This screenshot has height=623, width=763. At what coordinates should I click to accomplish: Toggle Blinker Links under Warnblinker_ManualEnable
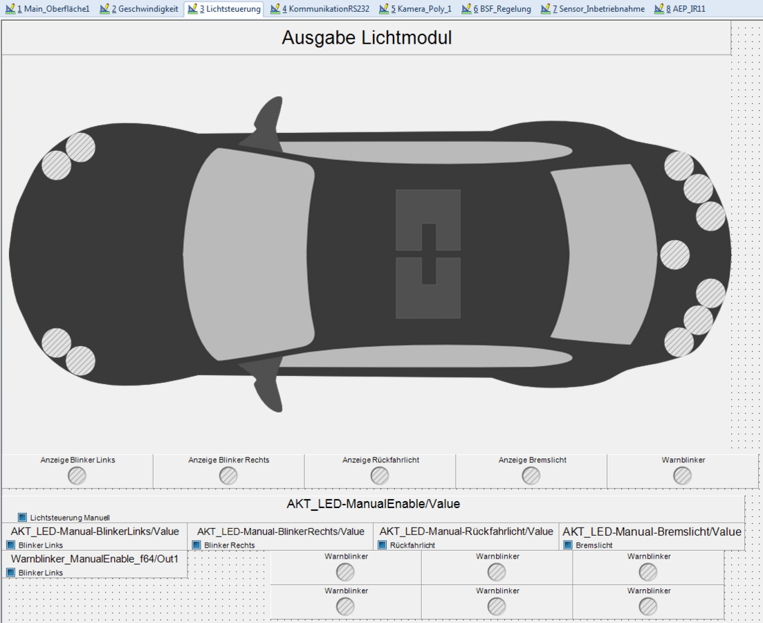tap(10, 572)
